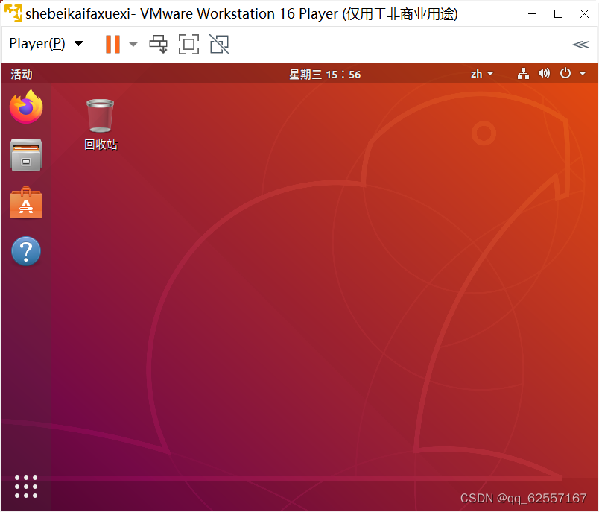Open the Help icon in the dock

coord(26,251)
